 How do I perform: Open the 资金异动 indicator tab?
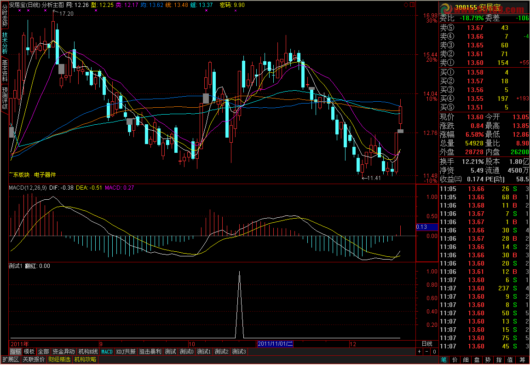pos(63,352)
